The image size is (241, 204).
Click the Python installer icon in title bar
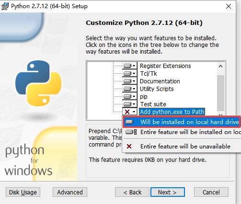5,6
